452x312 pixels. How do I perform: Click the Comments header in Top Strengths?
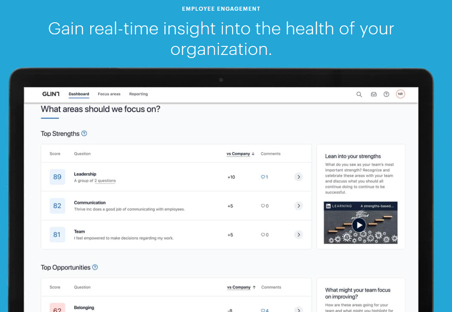pyautogui.click(x=270, y=154)
